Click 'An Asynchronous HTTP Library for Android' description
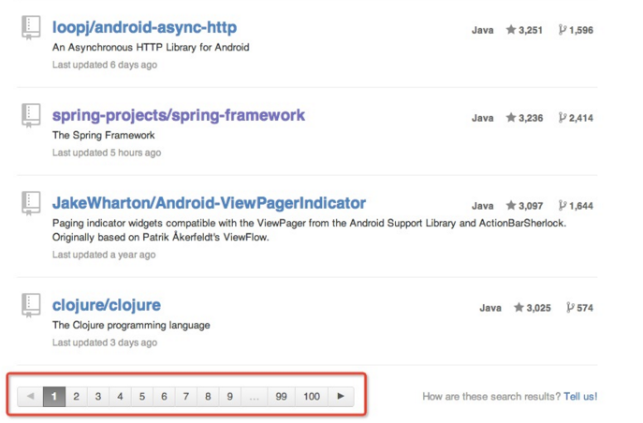Image resolution: width=643 pixels, height=423 pixels. click(x=151, y=48)
